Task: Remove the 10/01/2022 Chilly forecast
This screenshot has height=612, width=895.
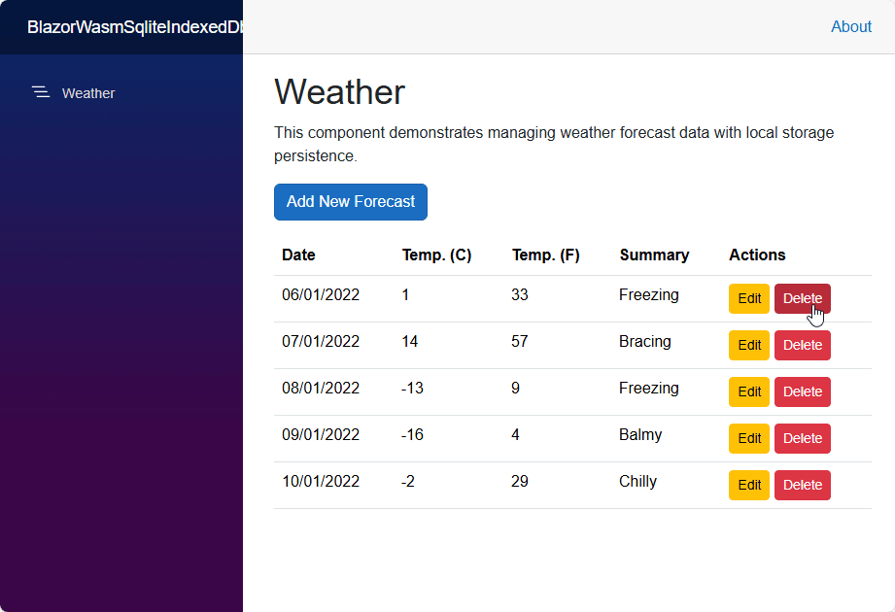Action: 802,486
